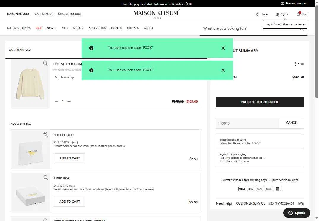This screenshot has width=319, height=221.
Task: Click the sweatshirt product thumbnail
Action: pos(30,84)
